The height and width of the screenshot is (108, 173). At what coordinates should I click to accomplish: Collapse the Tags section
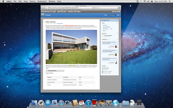[x=101, y=23]
